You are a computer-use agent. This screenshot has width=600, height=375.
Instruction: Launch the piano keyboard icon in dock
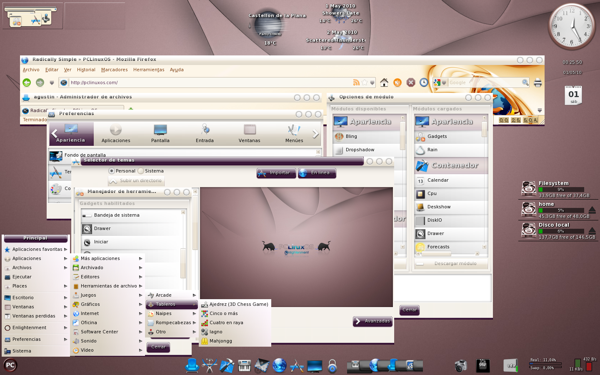pyautogui.click(x=245, y=365)
